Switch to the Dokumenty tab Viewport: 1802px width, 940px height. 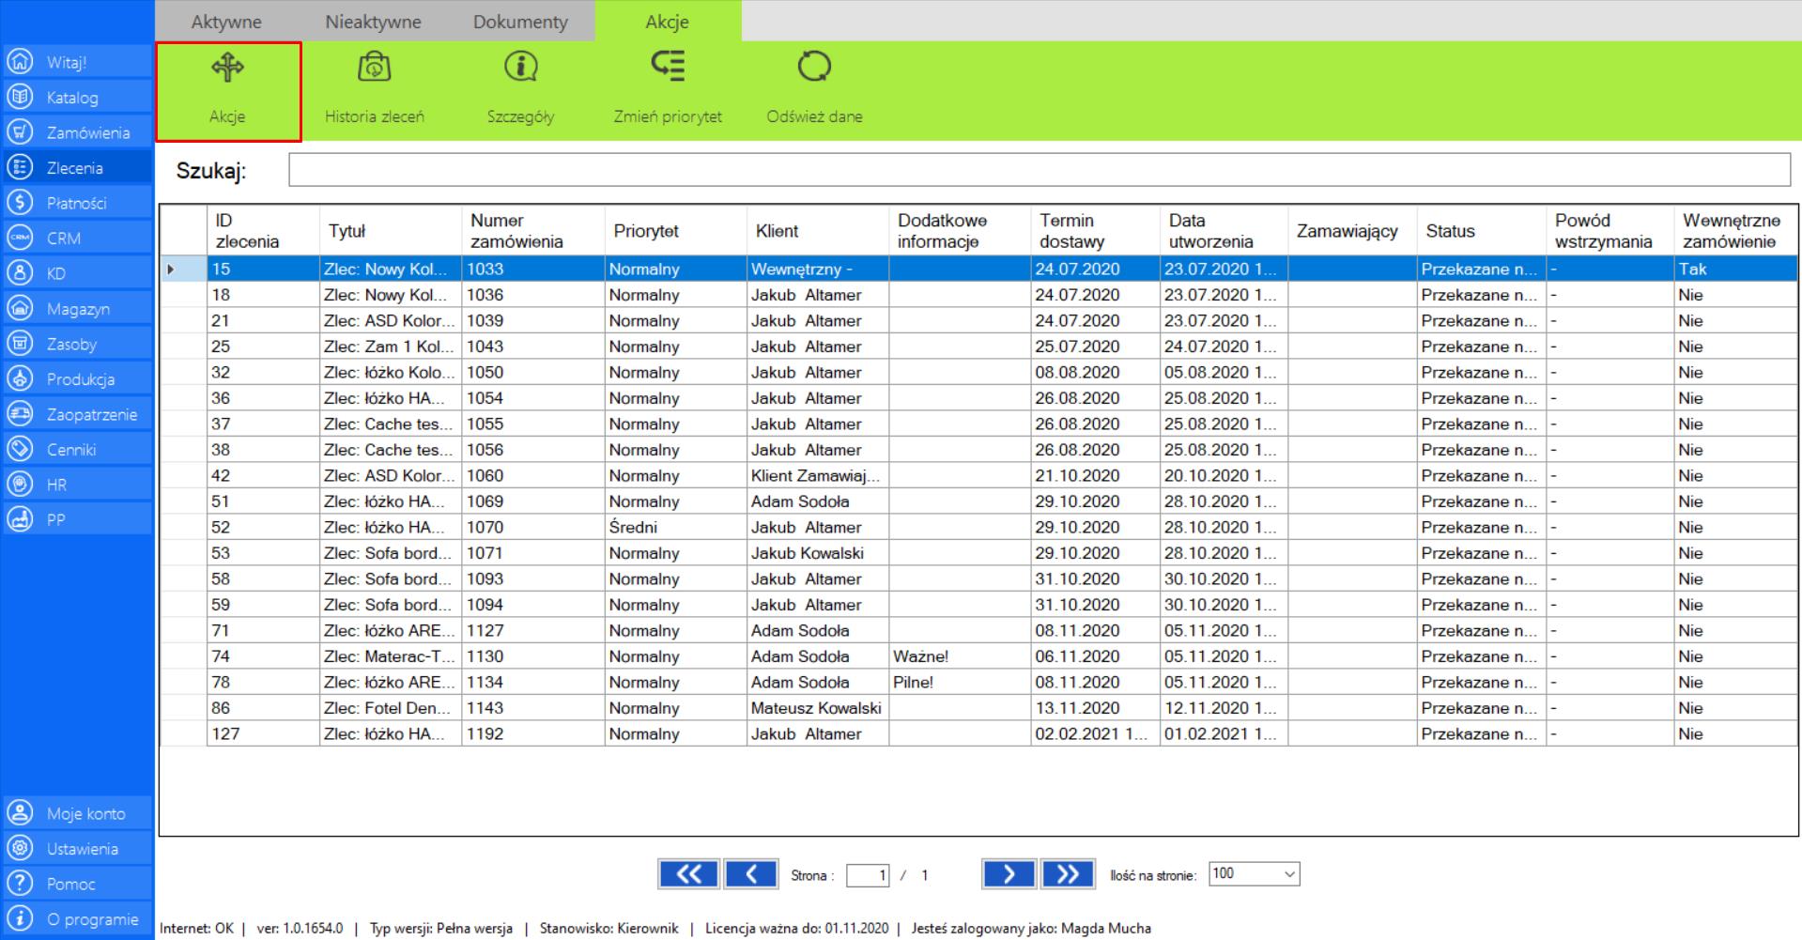tap(520, 22)
